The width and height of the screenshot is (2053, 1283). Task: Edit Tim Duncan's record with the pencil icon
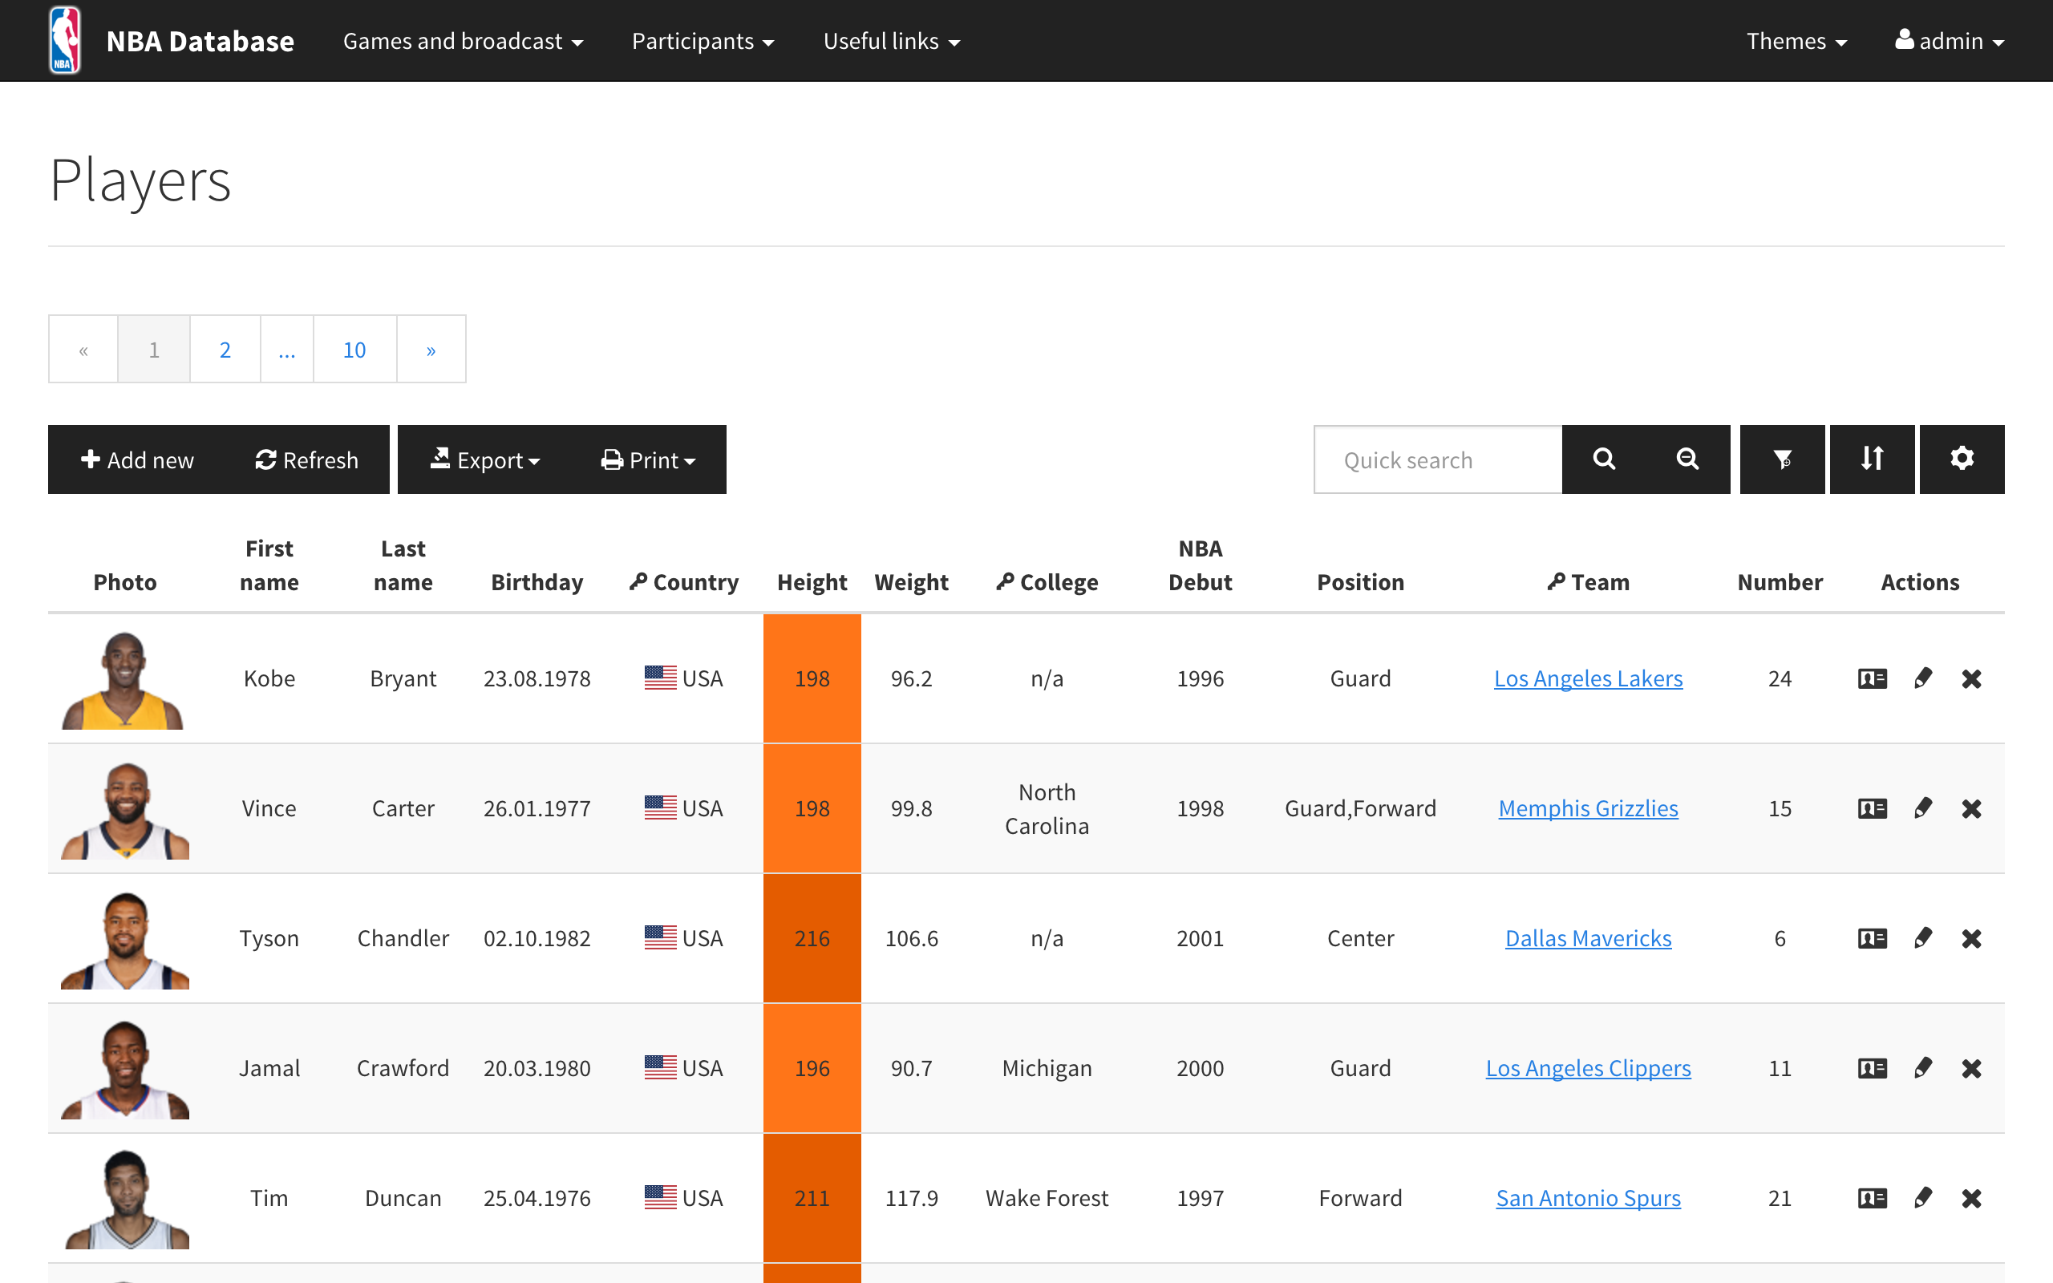pos(1923,1197)
